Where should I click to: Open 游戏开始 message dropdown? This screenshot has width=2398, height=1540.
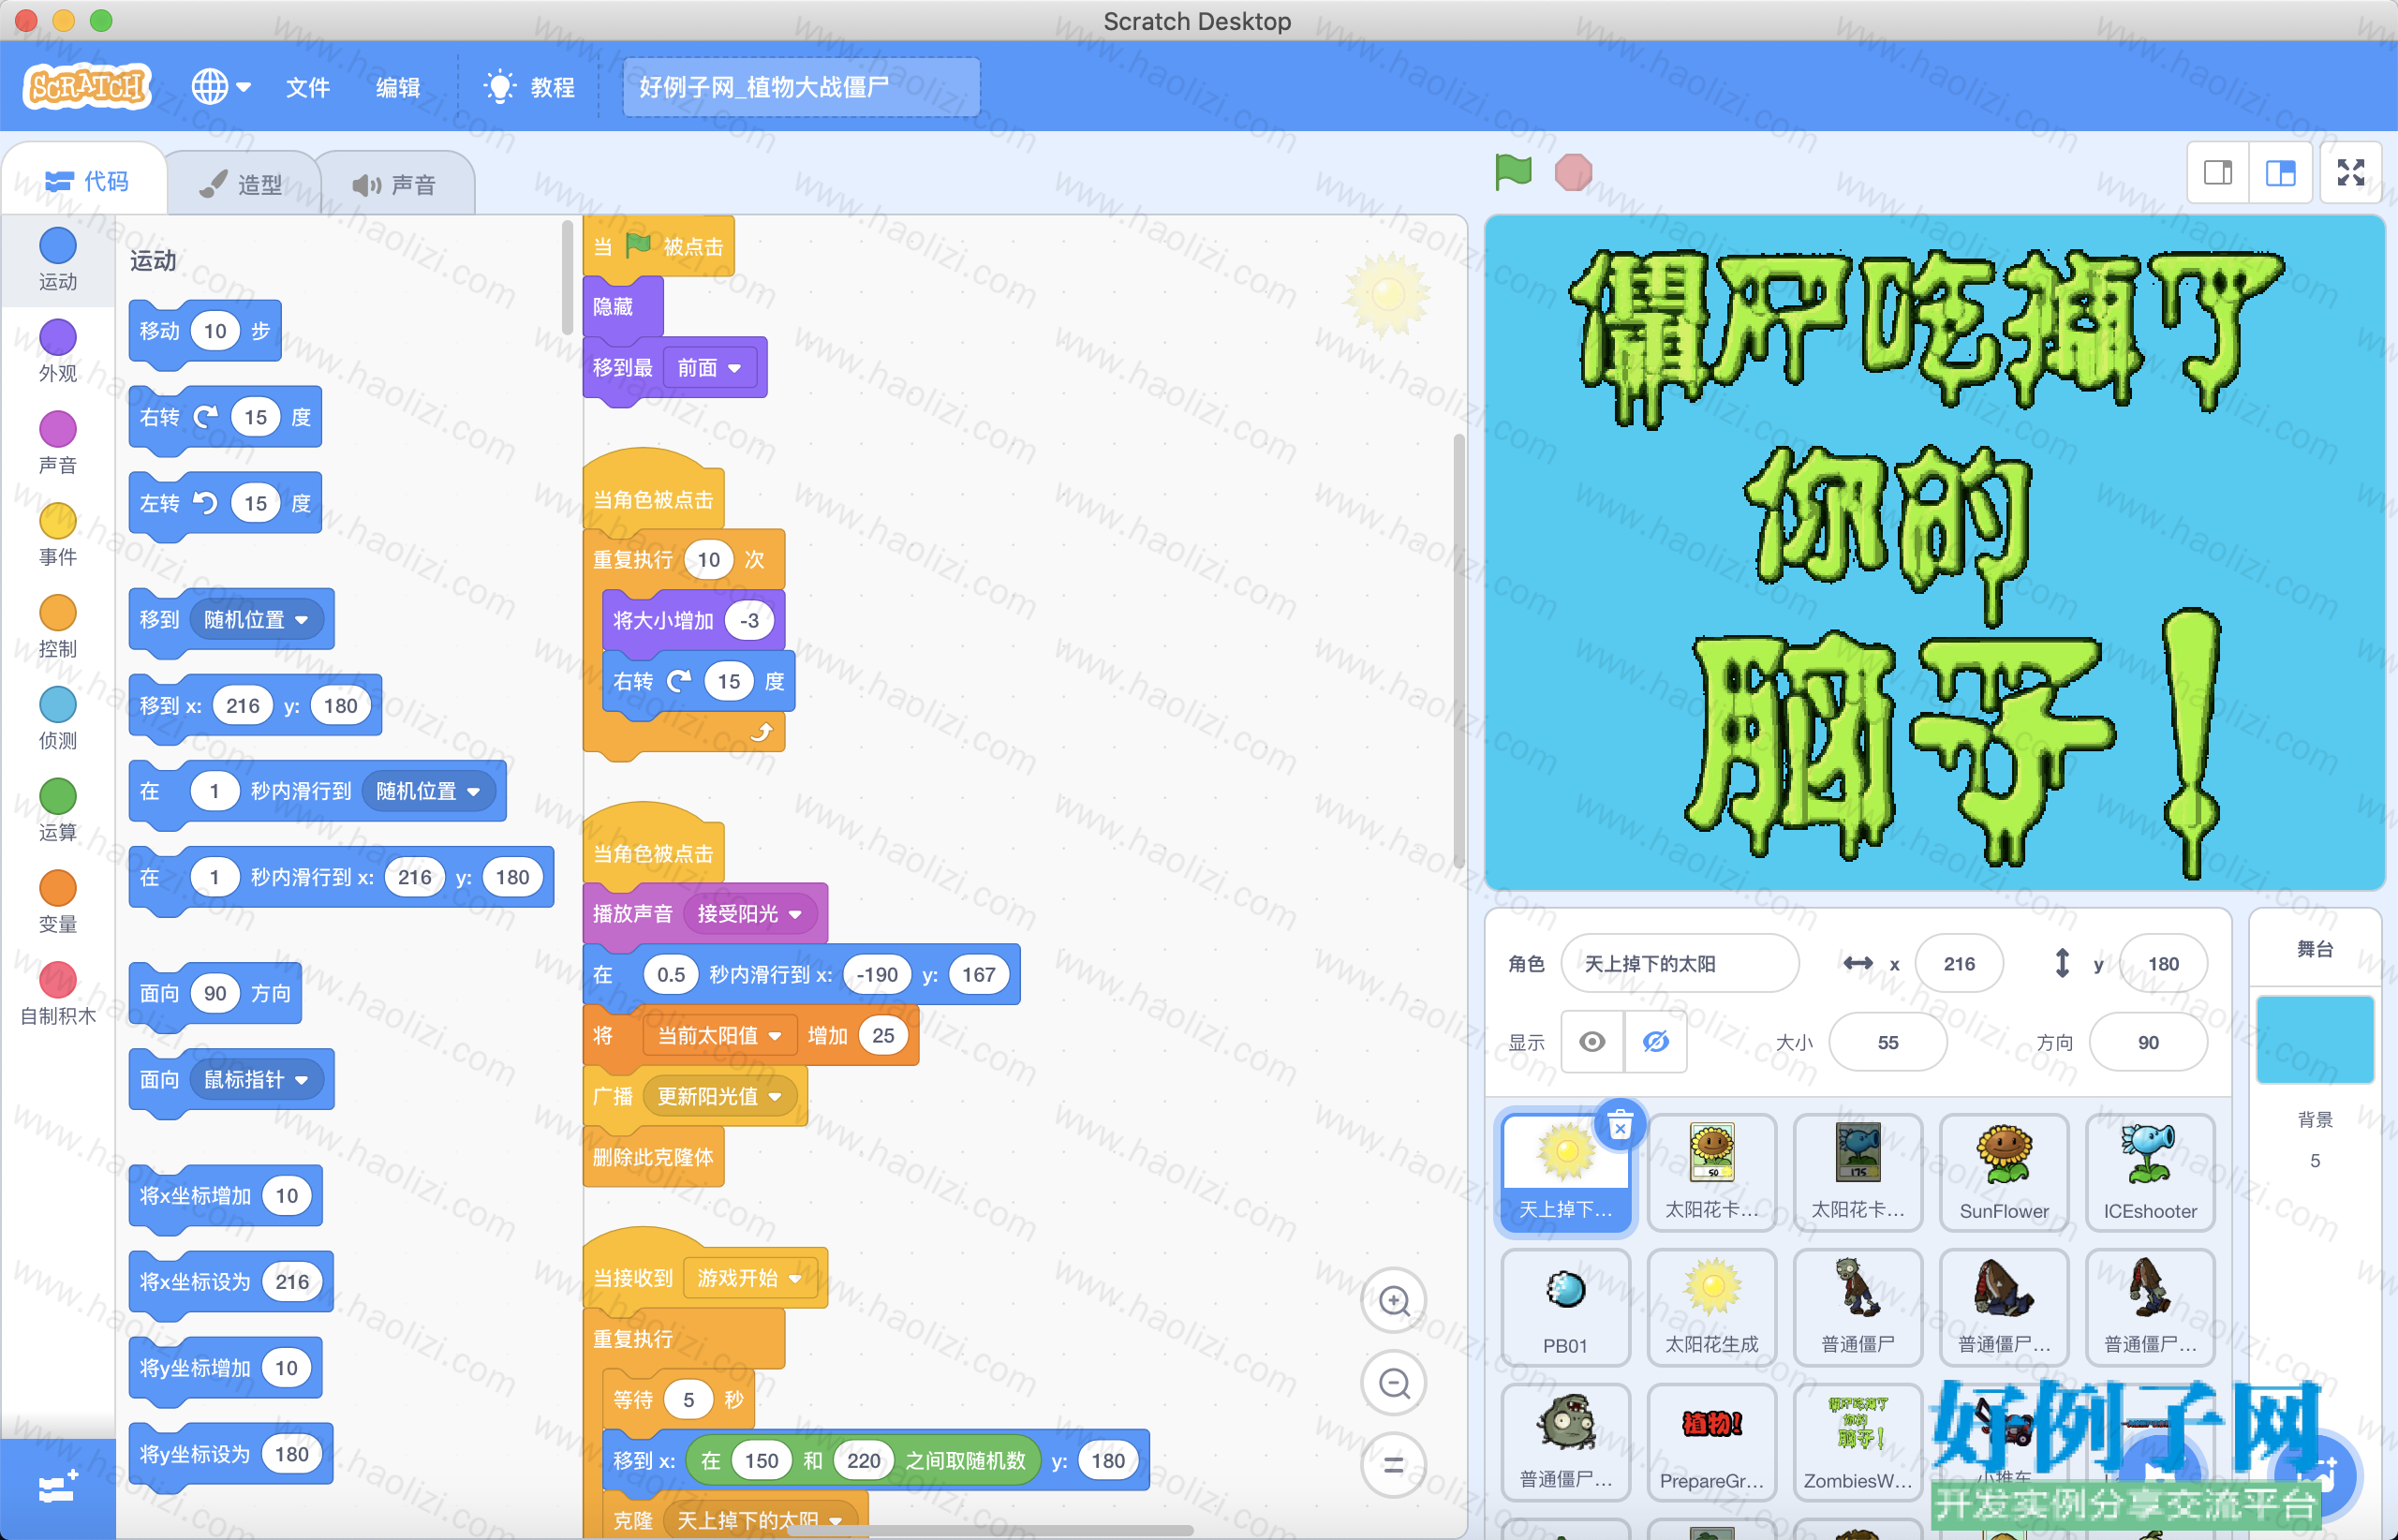click(x=750, y=1278)
